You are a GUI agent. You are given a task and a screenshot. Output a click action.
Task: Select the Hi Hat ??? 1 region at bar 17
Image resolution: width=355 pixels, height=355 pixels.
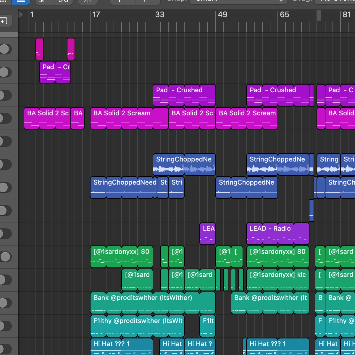tap(122, 347)
